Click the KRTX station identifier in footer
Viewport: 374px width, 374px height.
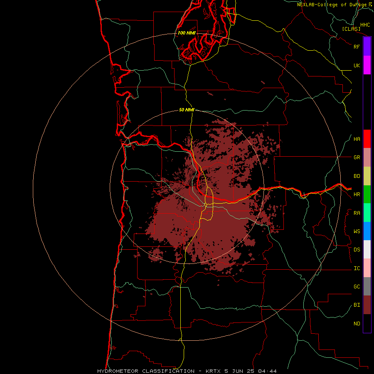[214, 371]
